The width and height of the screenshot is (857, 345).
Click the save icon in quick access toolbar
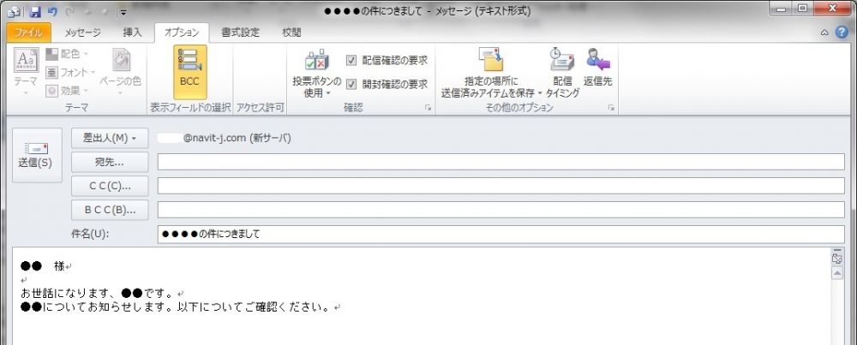pos(35,11)
